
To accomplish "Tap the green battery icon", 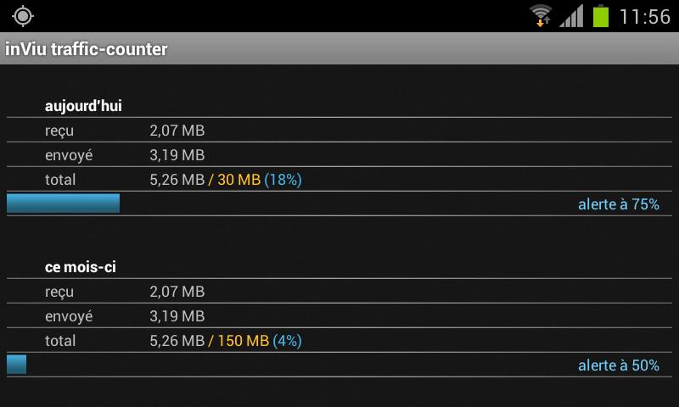I will click(x=601, y=15).
